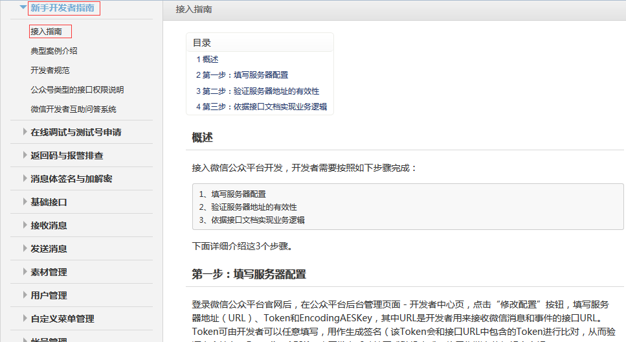
Task: Expand the 用户管理 arrow
Action: click(x=25, y=295)
